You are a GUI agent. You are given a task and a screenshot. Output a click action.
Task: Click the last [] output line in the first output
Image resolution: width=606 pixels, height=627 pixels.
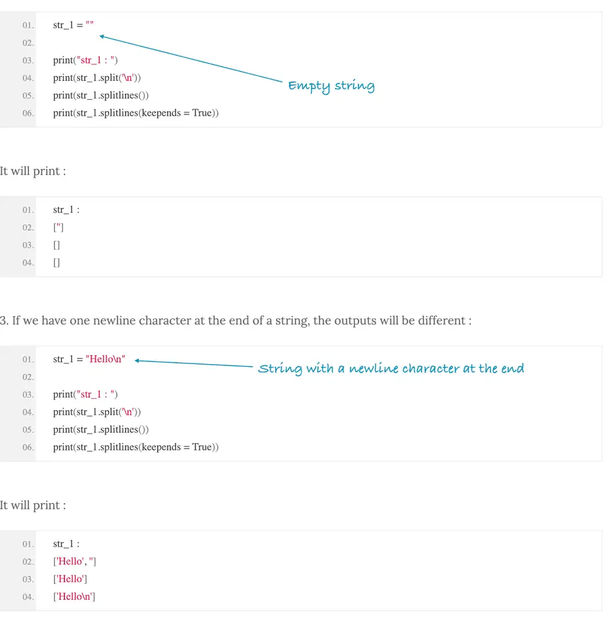[56, 263]
